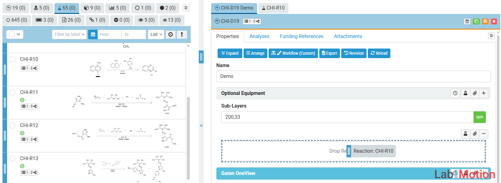Click the Reload button

click(x=379, y=53)
